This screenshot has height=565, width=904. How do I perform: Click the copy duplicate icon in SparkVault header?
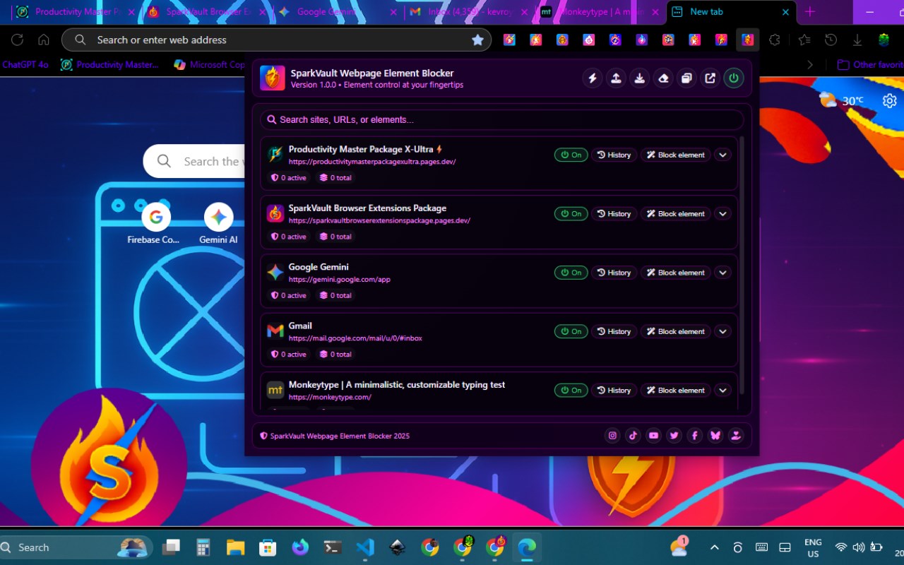686,78
